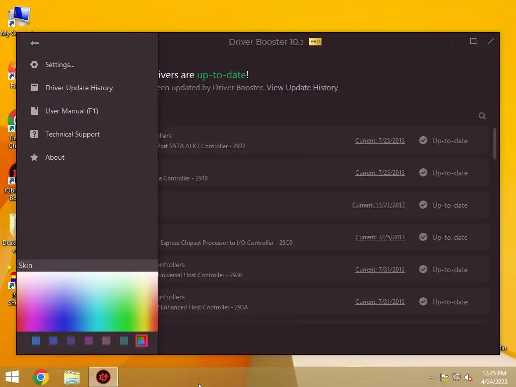This screenshot has width=516, height=387.
Task: Click the My Computer desktop icon
Action: (19, 20)
